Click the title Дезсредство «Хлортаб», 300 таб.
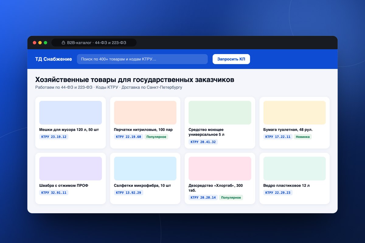Image resolution: width=365 pixels, height=243 pixels. 216,188
